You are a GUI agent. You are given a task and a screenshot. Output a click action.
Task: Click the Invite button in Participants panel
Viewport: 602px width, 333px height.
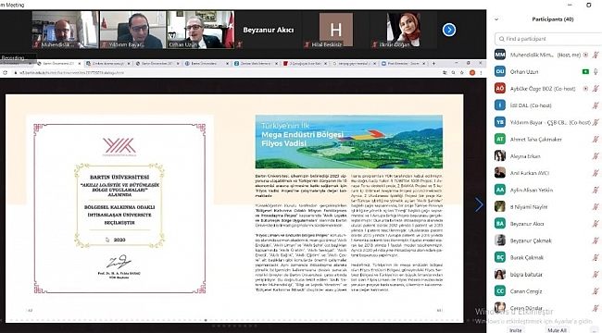[515, 330]
